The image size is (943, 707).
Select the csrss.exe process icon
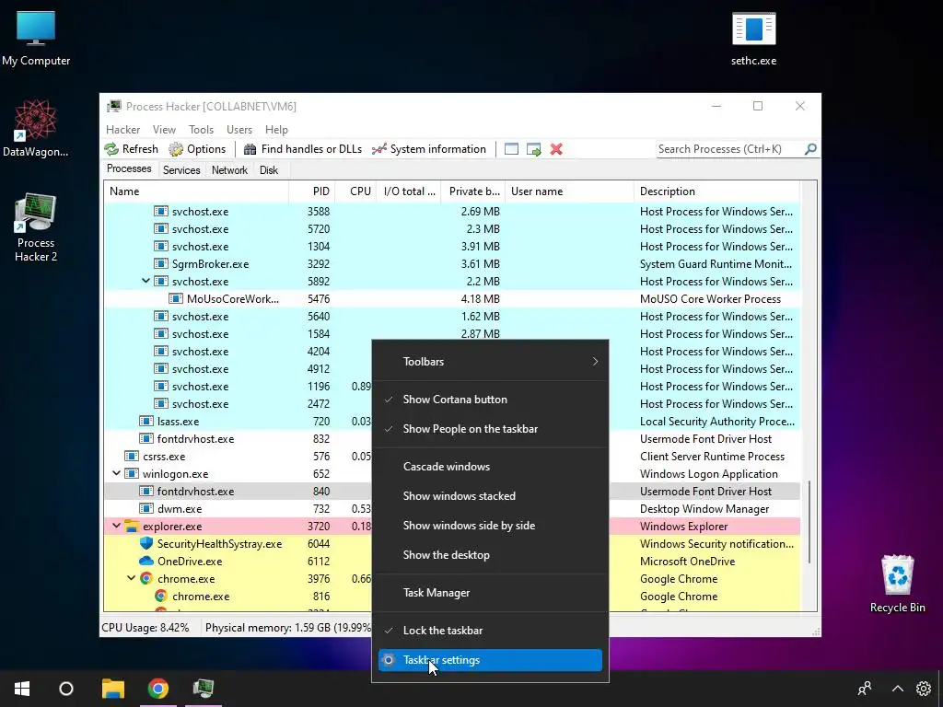click(131, 457)
